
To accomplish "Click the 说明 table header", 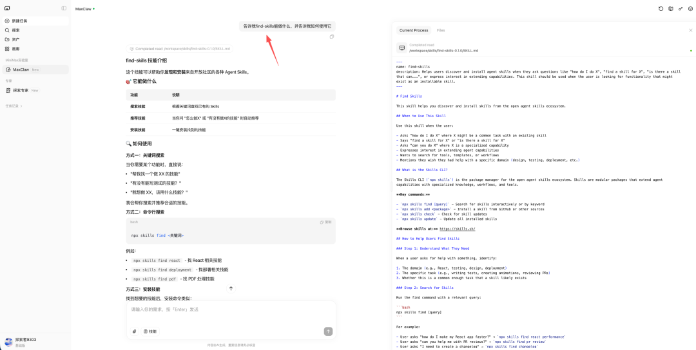I will (x=176, y=95).
